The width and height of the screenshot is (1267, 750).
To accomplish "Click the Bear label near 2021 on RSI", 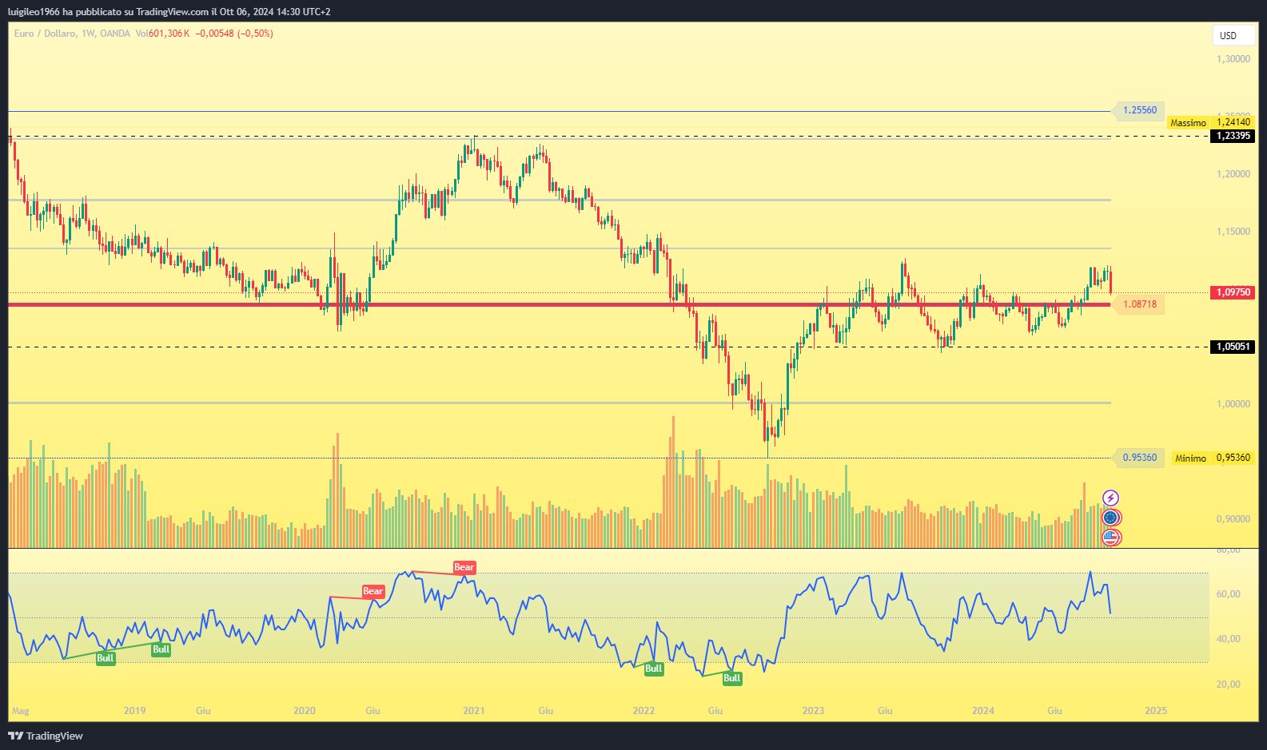I will tap(464, 568).
